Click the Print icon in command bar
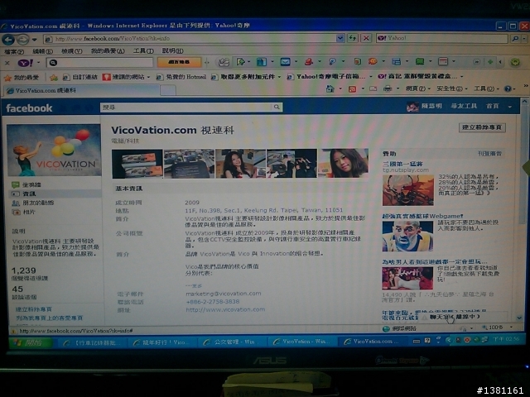 coord(388,88)
